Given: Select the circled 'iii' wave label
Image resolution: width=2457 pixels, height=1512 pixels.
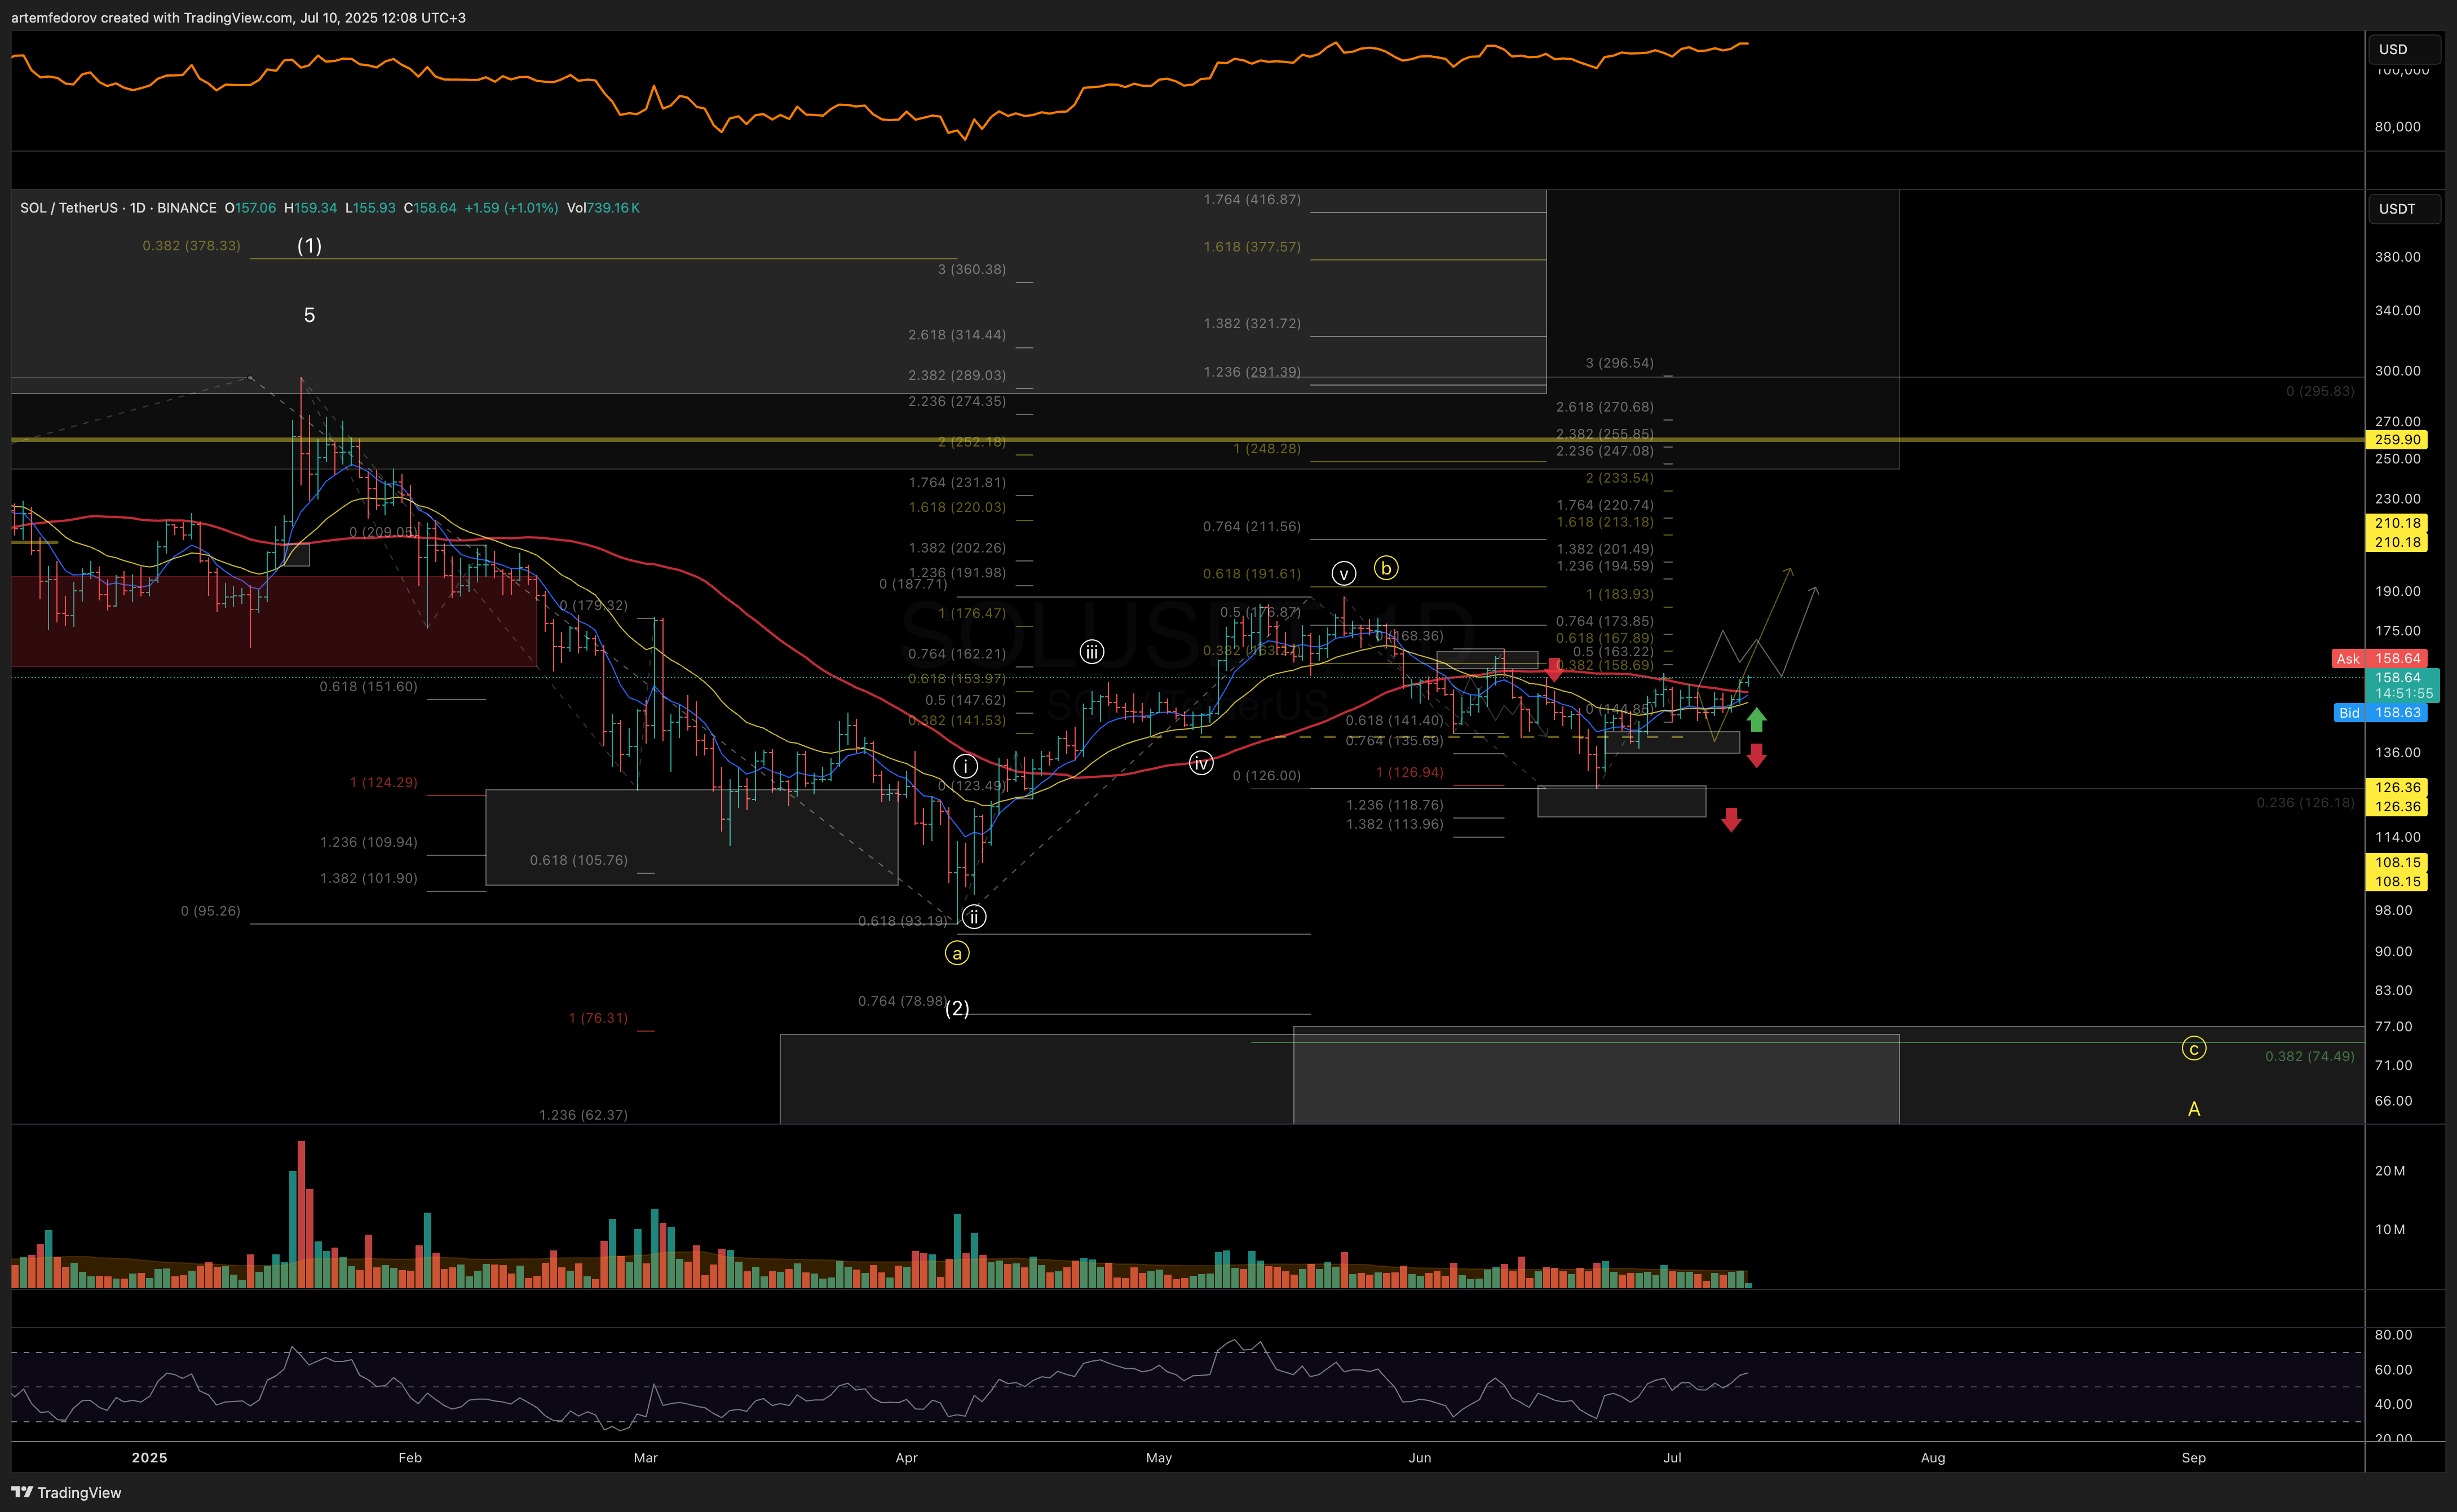Looking at the screenshot, I should 1091,652.
